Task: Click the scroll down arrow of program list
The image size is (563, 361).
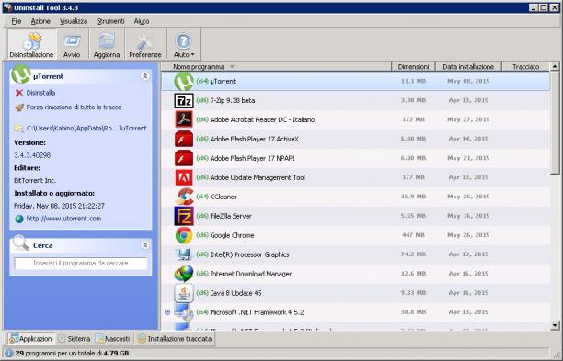Action: click(555, 325)
